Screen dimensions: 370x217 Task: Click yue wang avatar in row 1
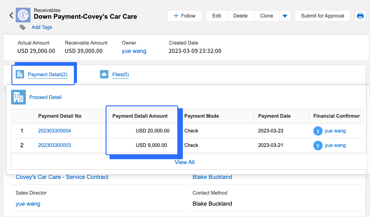point(318,131)
